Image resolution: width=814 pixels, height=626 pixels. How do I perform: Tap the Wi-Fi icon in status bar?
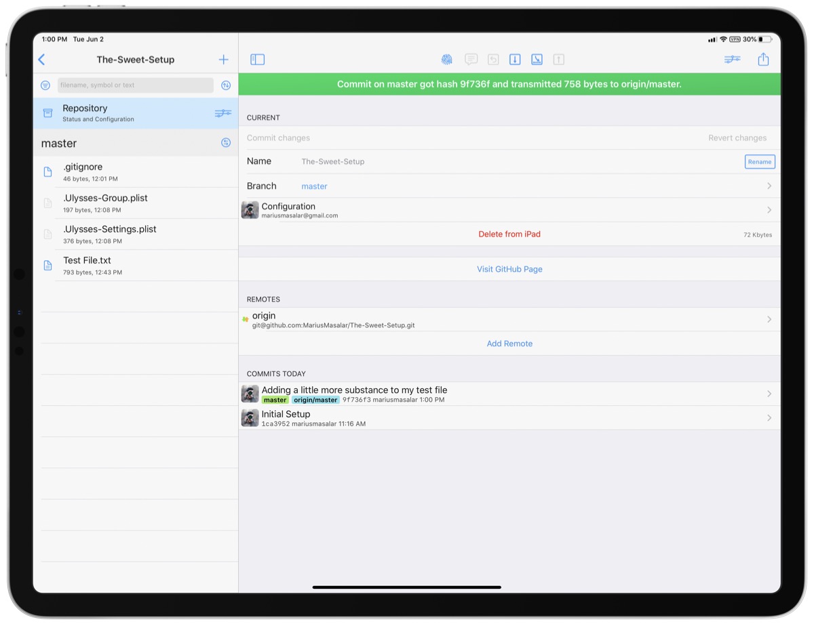723,39
